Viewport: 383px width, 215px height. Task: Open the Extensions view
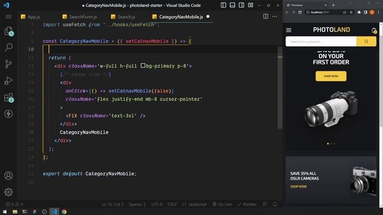(8, 97)
